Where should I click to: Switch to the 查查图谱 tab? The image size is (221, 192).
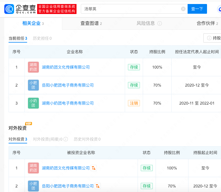click(x=91, y=23)
